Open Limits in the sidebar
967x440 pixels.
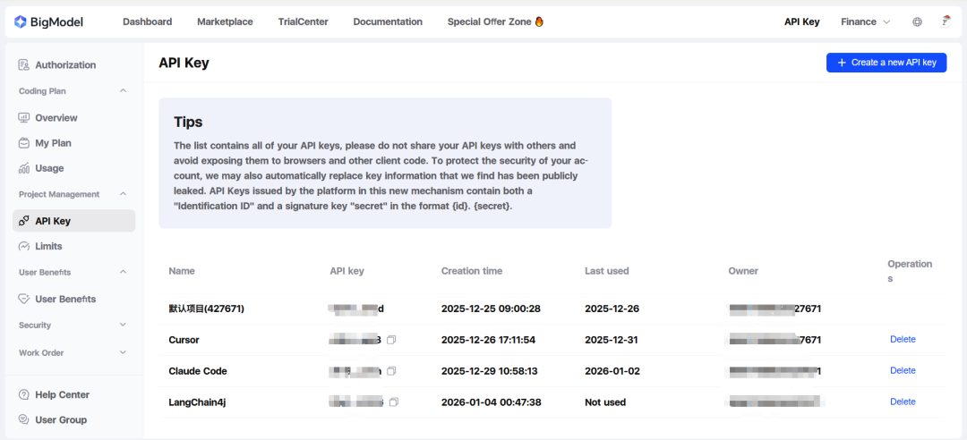coord(48,246)
